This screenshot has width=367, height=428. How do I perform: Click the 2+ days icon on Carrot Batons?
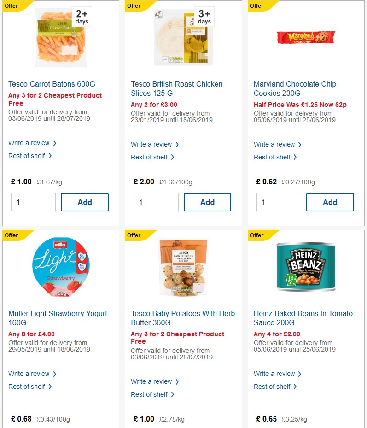[81, 17]
